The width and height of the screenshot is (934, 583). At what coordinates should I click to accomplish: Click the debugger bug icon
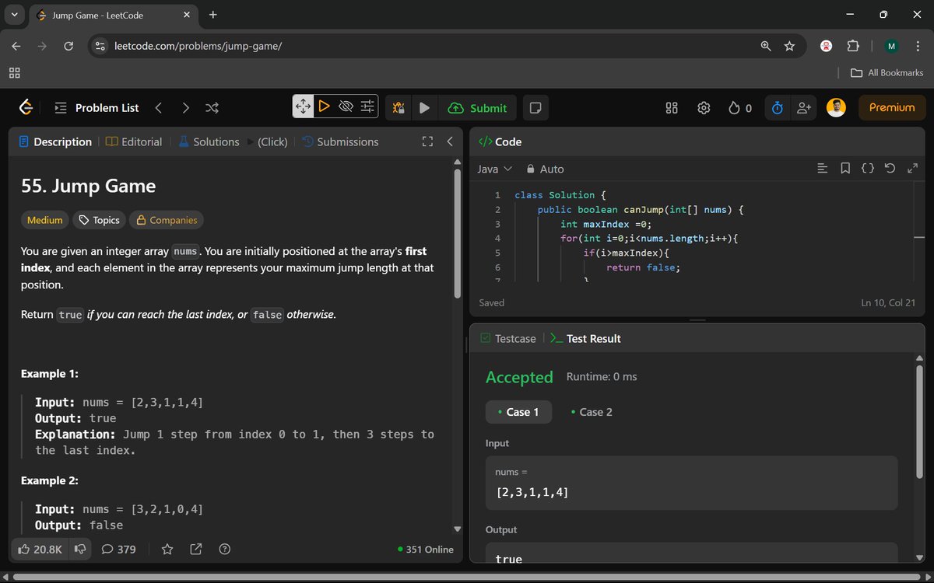(x=399, y=108)
